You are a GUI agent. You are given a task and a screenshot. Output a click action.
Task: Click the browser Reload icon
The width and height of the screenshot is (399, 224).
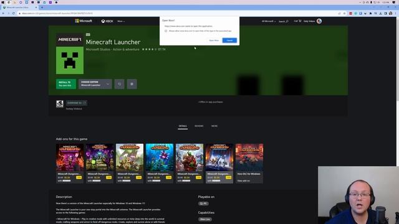14,13
